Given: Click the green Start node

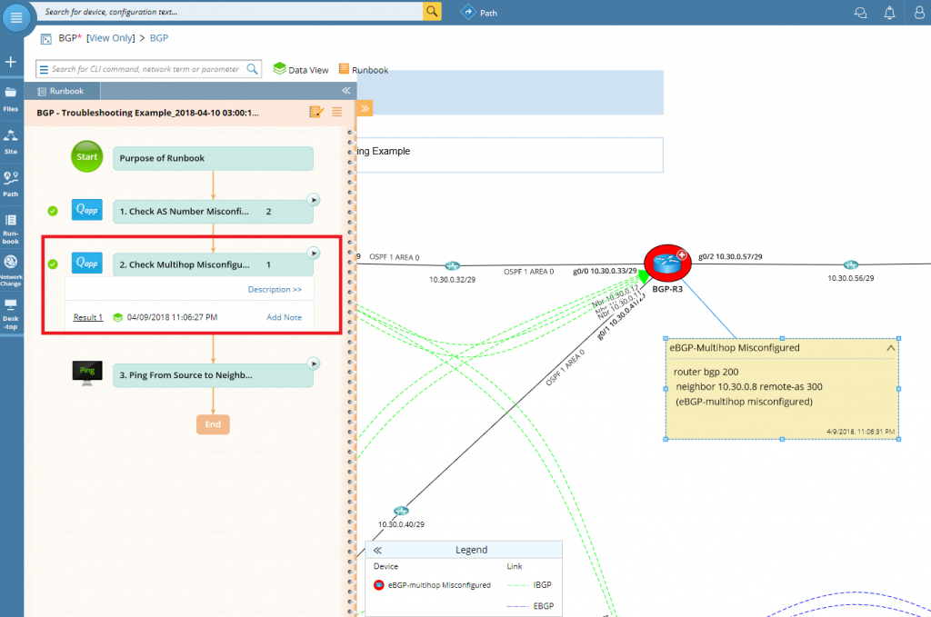Looking at the screenshot, I should click(x=87, y=156).
